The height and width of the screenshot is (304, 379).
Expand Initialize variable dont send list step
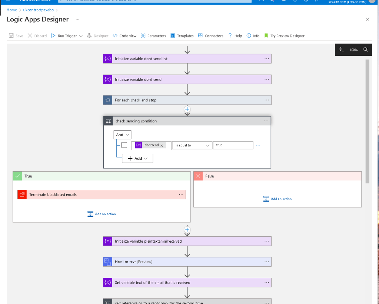(x=187, y=59)
